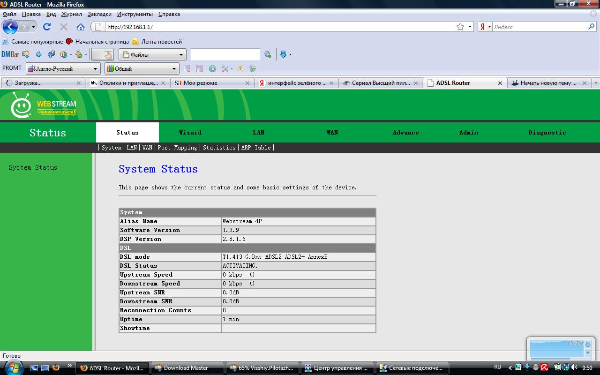Click the bookmark star in address bar

[460, 27]
